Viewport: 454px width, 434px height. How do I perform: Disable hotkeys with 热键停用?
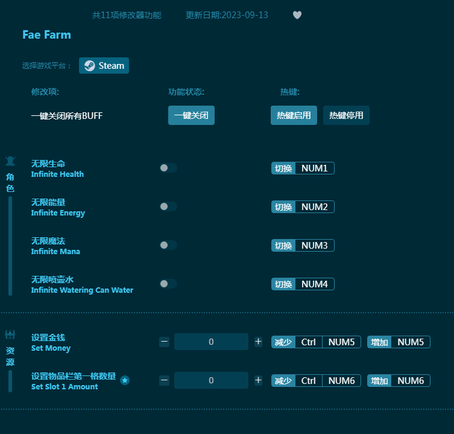click(x=346, y=115)
